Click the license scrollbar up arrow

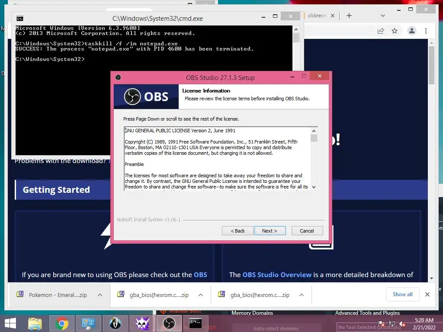314,131
